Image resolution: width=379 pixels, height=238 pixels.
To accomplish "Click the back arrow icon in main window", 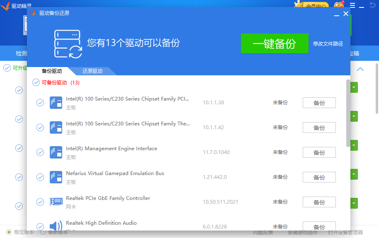I will [372, 5].
